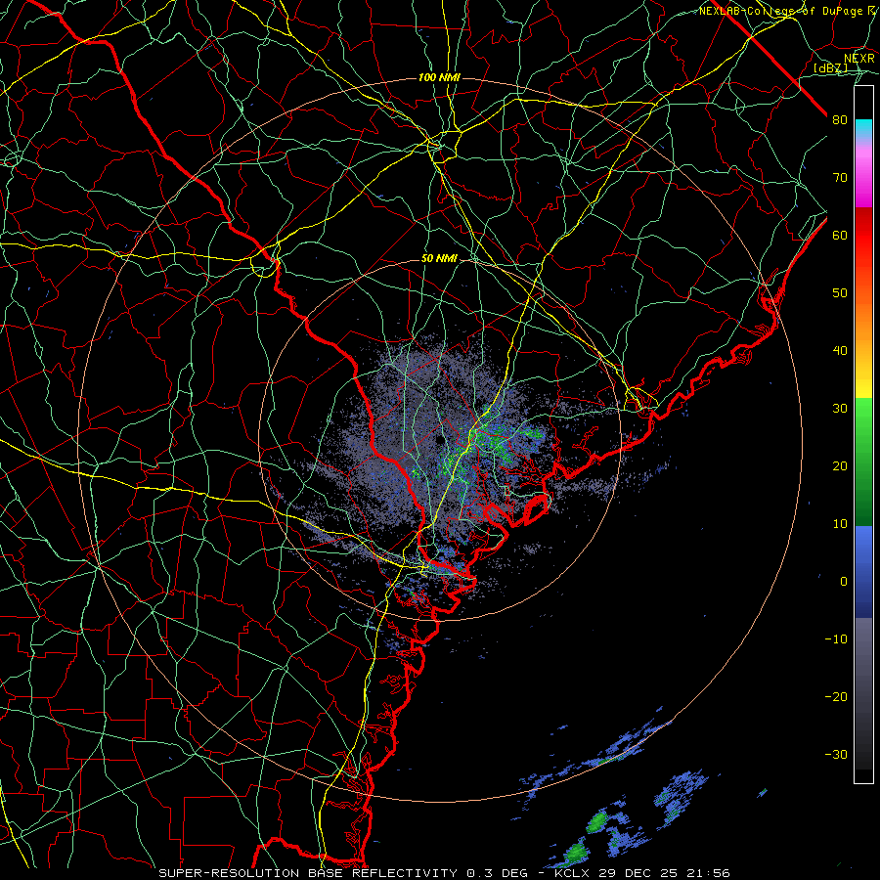Click the 40 value on reflectivity scale
Screen dimensions: 880x880
point(840,351)
